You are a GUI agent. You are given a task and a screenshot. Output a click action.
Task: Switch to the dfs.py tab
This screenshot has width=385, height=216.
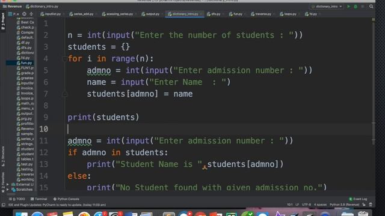click(x=214, y=14)
